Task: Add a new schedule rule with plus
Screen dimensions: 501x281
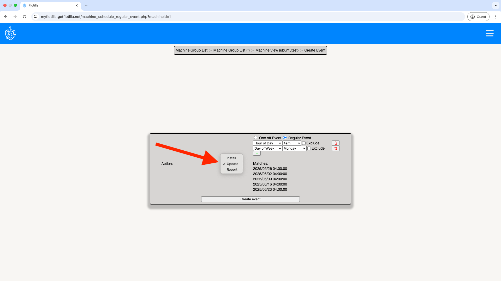Action: click(257, 153)
